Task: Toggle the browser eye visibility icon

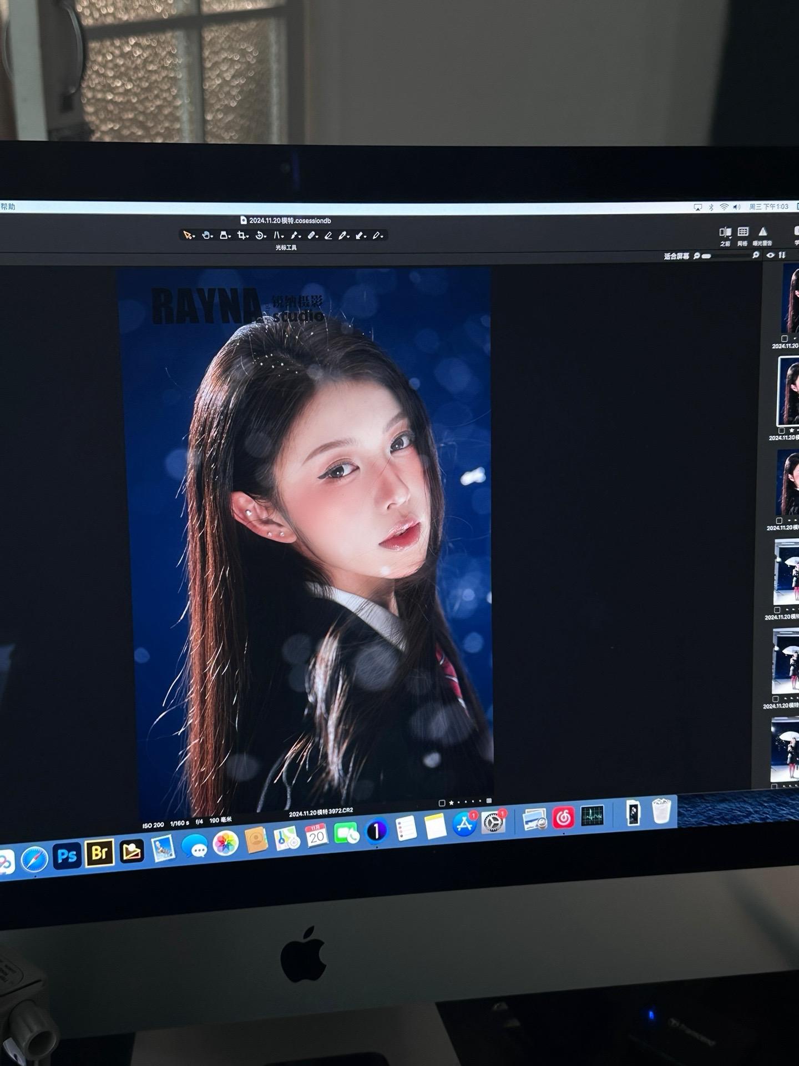Action: [x=771, y=255]
